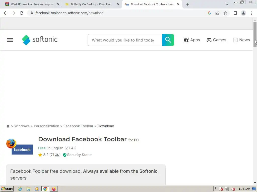Open the News section
The height and width of the screenshot is (192, 257).
(241, 40)
